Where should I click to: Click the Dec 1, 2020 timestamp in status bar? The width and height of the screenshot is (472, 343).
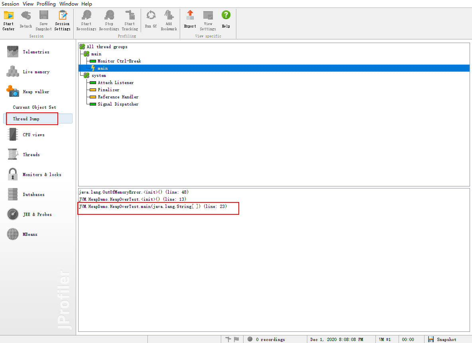coord(336,339)
